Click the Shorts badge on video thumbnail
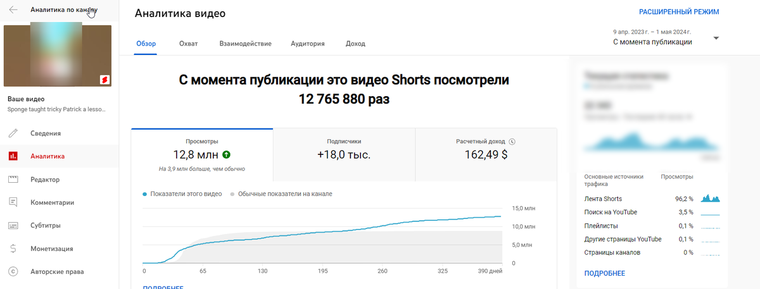The height and width of the screenshot is (289, 760). 104,80
